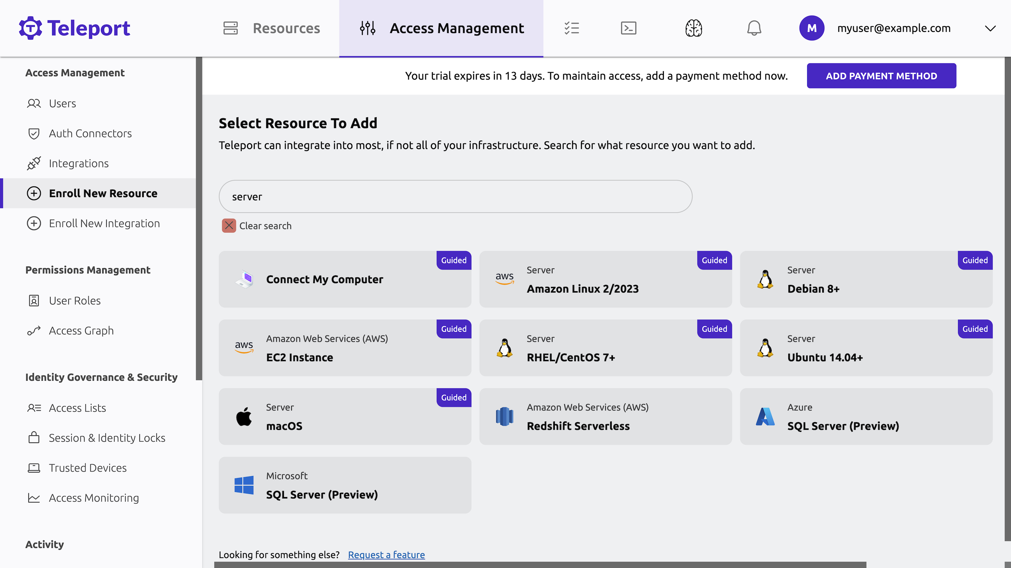1011x568 pixels.
Task: Select the Debian 8+ server tile
Action: [x=866, y=279]
